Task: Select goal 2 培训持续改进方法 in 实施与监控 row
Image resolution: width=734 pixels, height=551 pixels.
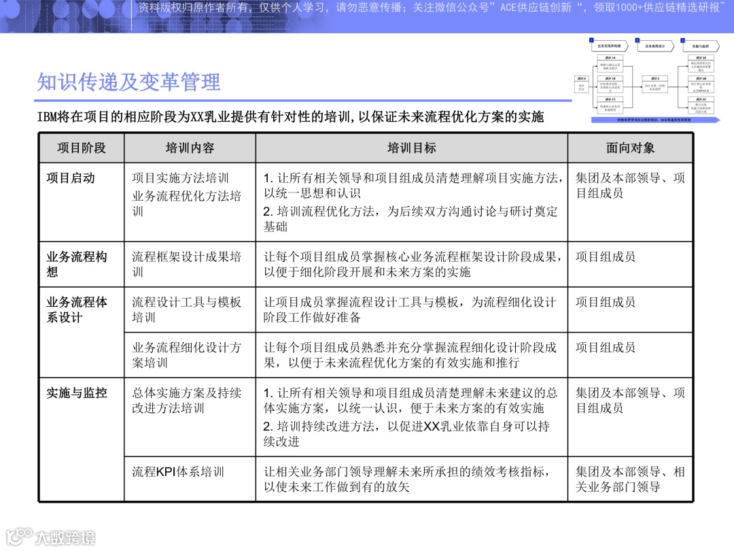Action: pos(406,434)
